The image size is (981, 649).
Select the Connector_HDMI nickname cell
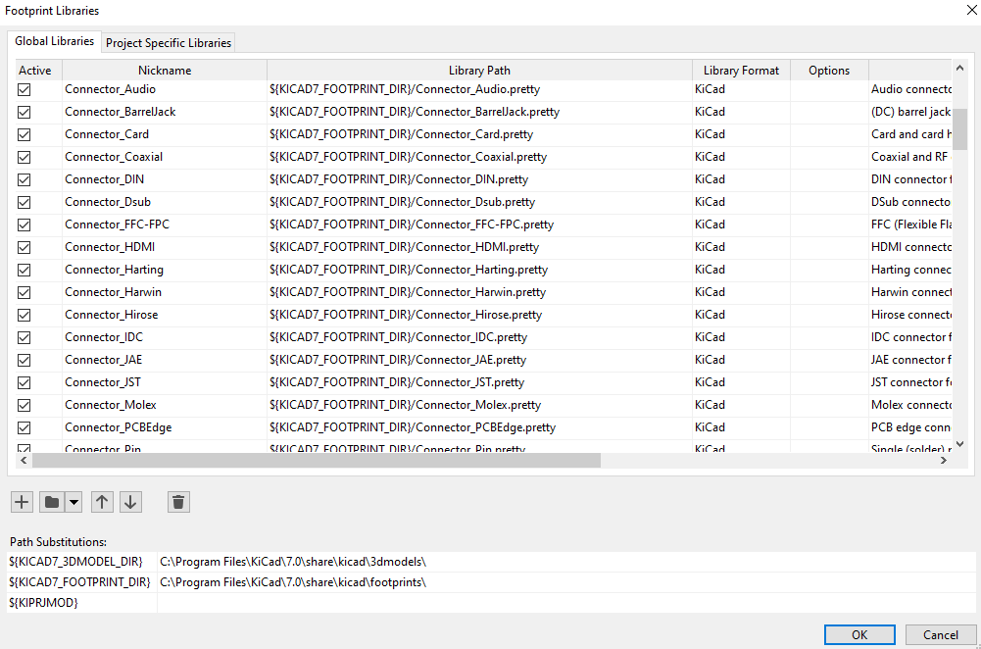[x=165, y=247]
